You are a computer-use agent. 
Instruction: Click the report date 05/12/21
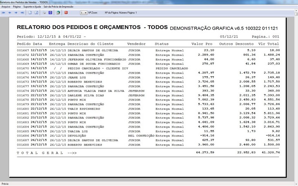(229, 36)
